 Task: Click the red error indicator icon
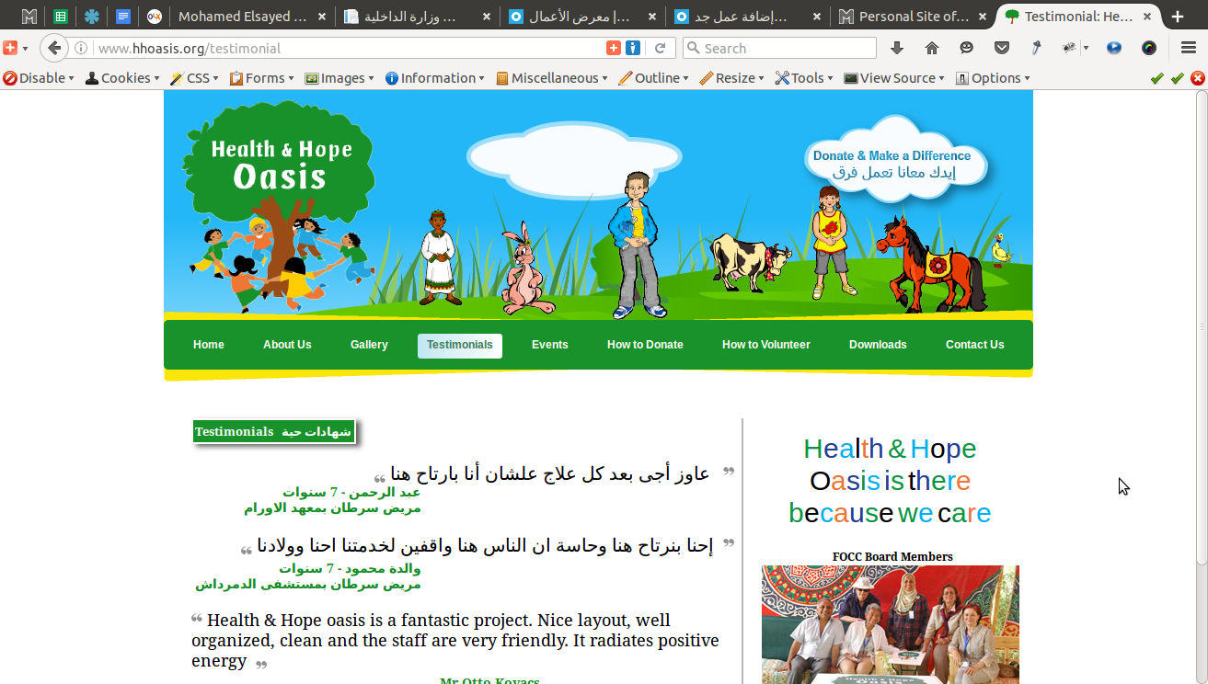coord(1197,78)
